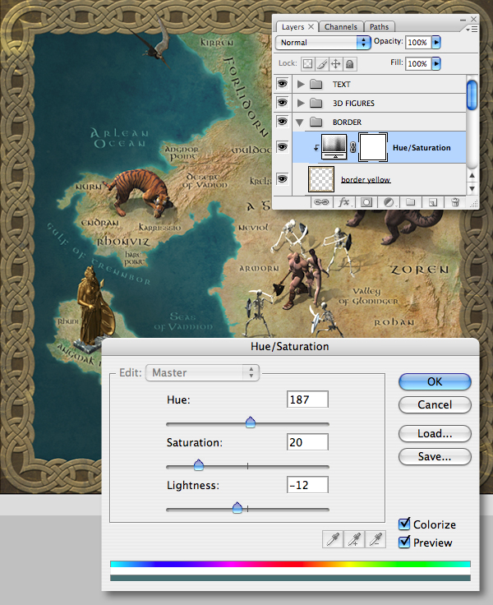
Task: Click the 3D FIGURES group folder icon
Action: 316,103
